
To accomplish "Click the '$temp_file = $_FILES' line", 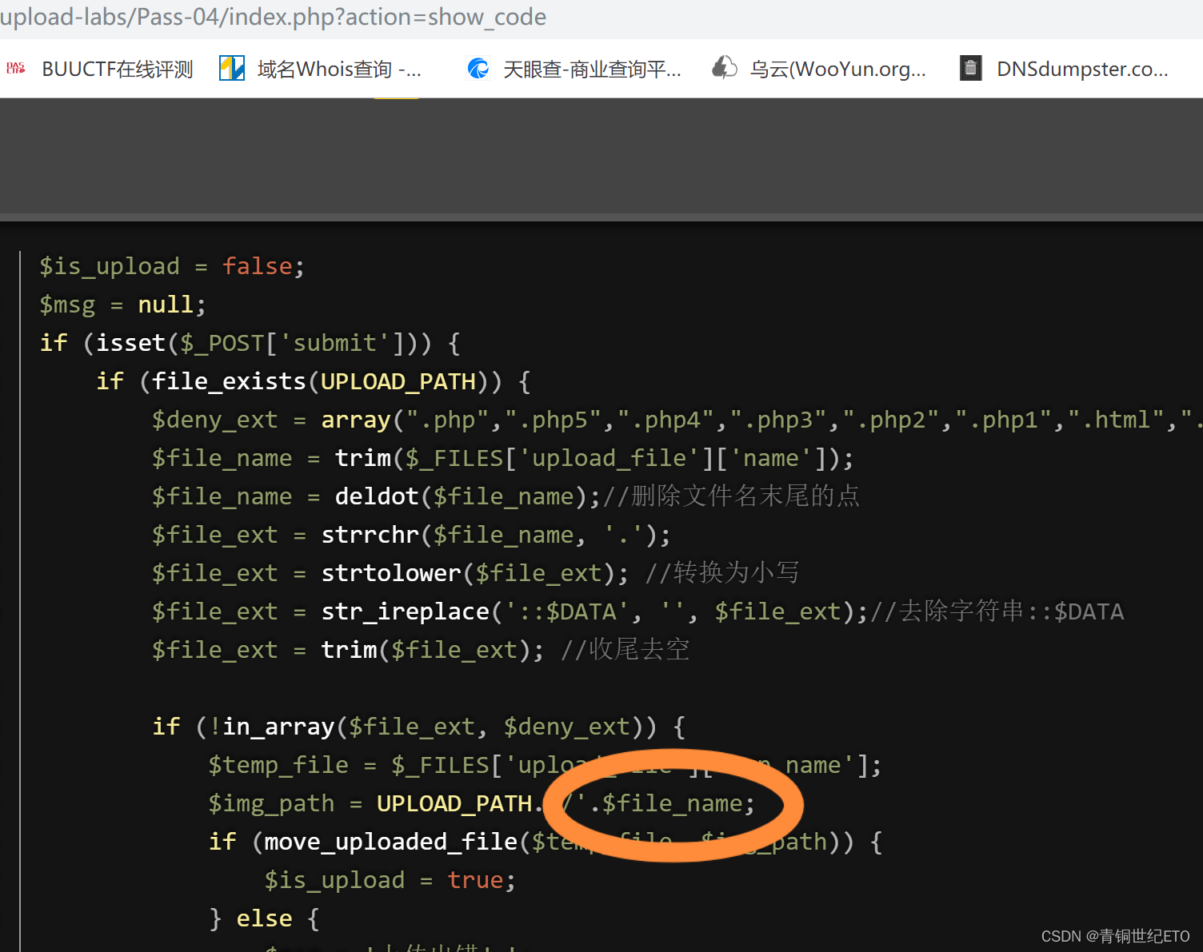I will pos(545,765).
